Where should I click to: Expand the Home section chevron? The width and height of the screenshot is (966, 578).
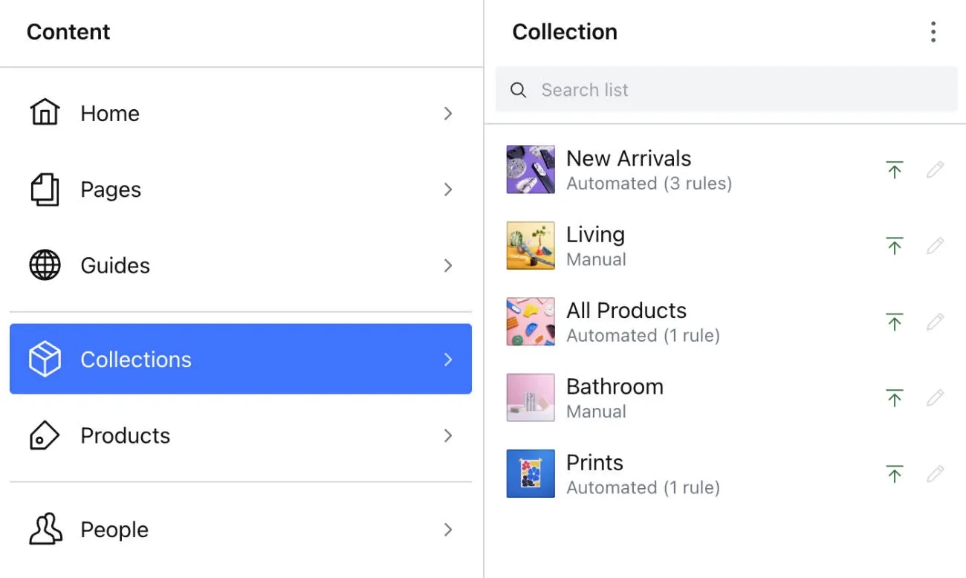tap(448, 113)
